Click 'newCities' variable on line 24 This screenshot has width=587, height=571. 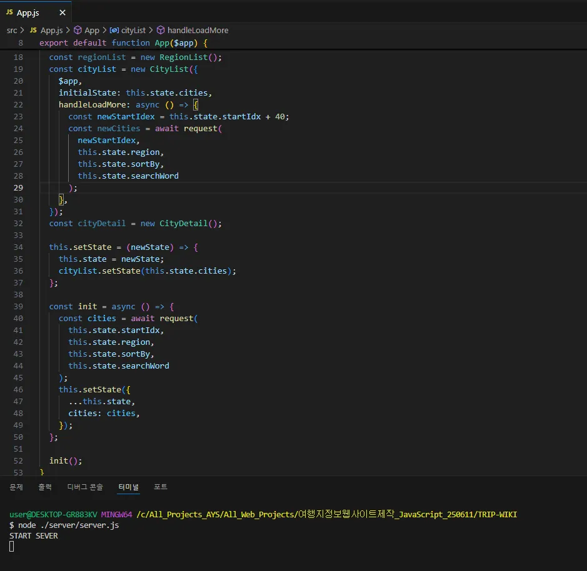pos(119,128)
